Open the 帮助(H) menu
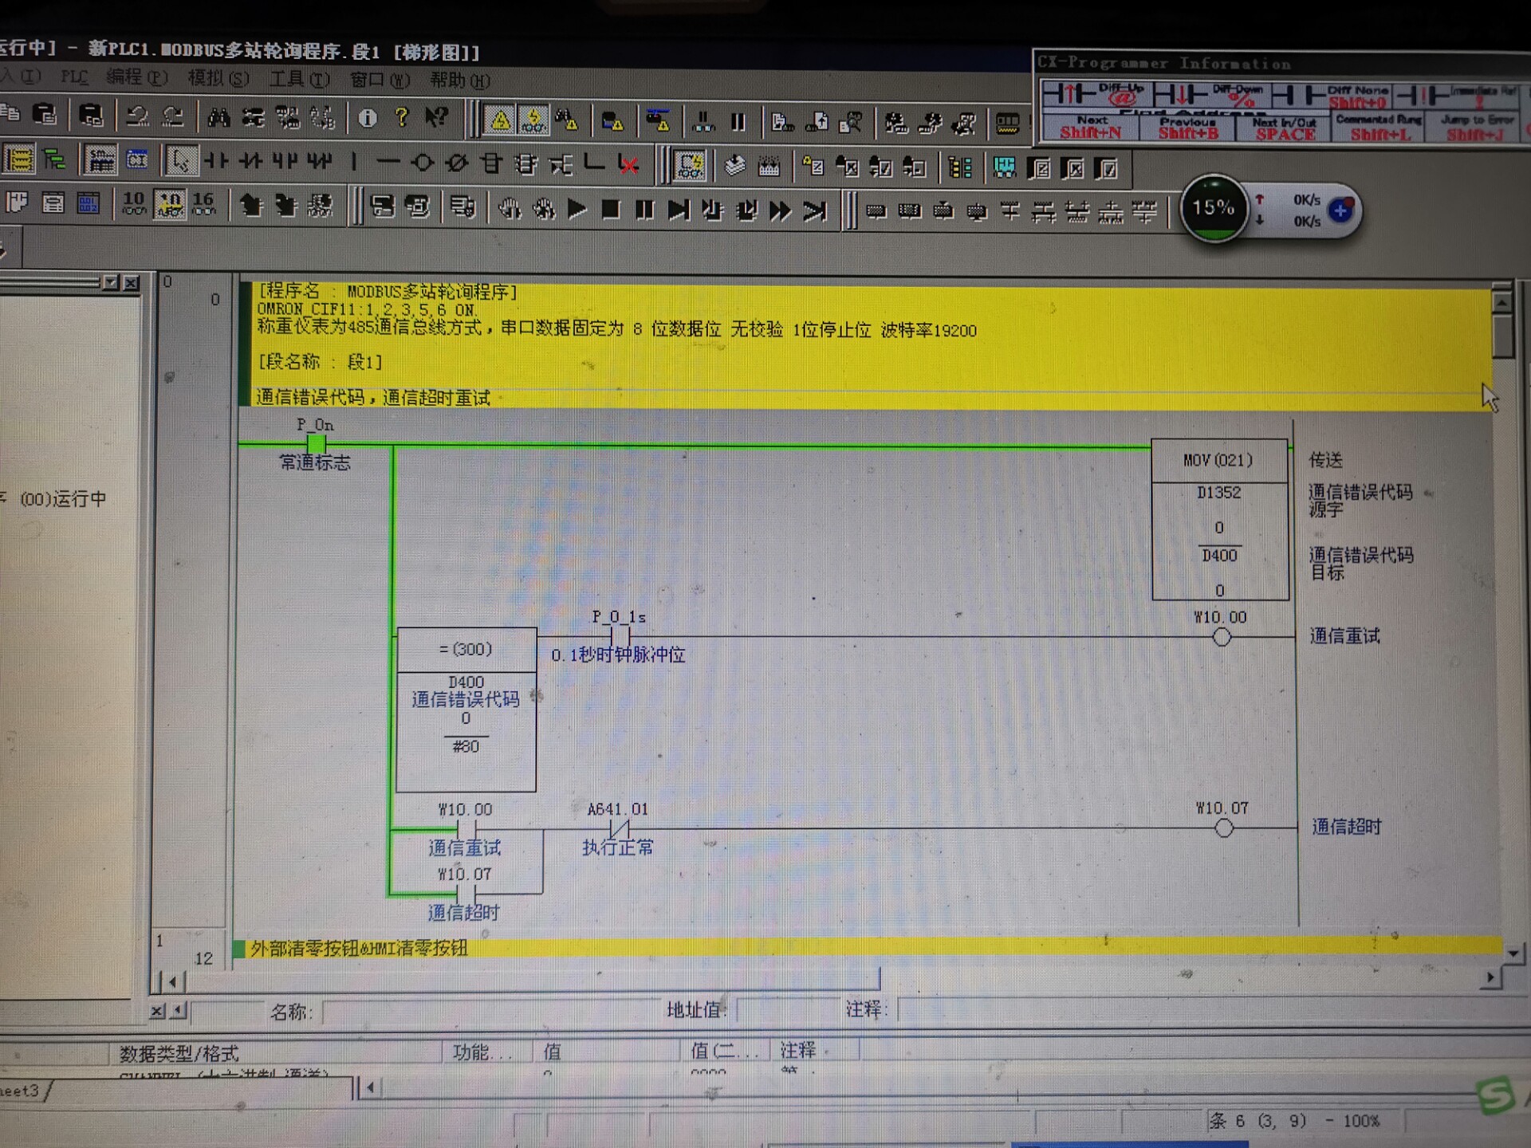Image resolution: width=1531 pixels, height=1148 pixels. pos(459,81)
